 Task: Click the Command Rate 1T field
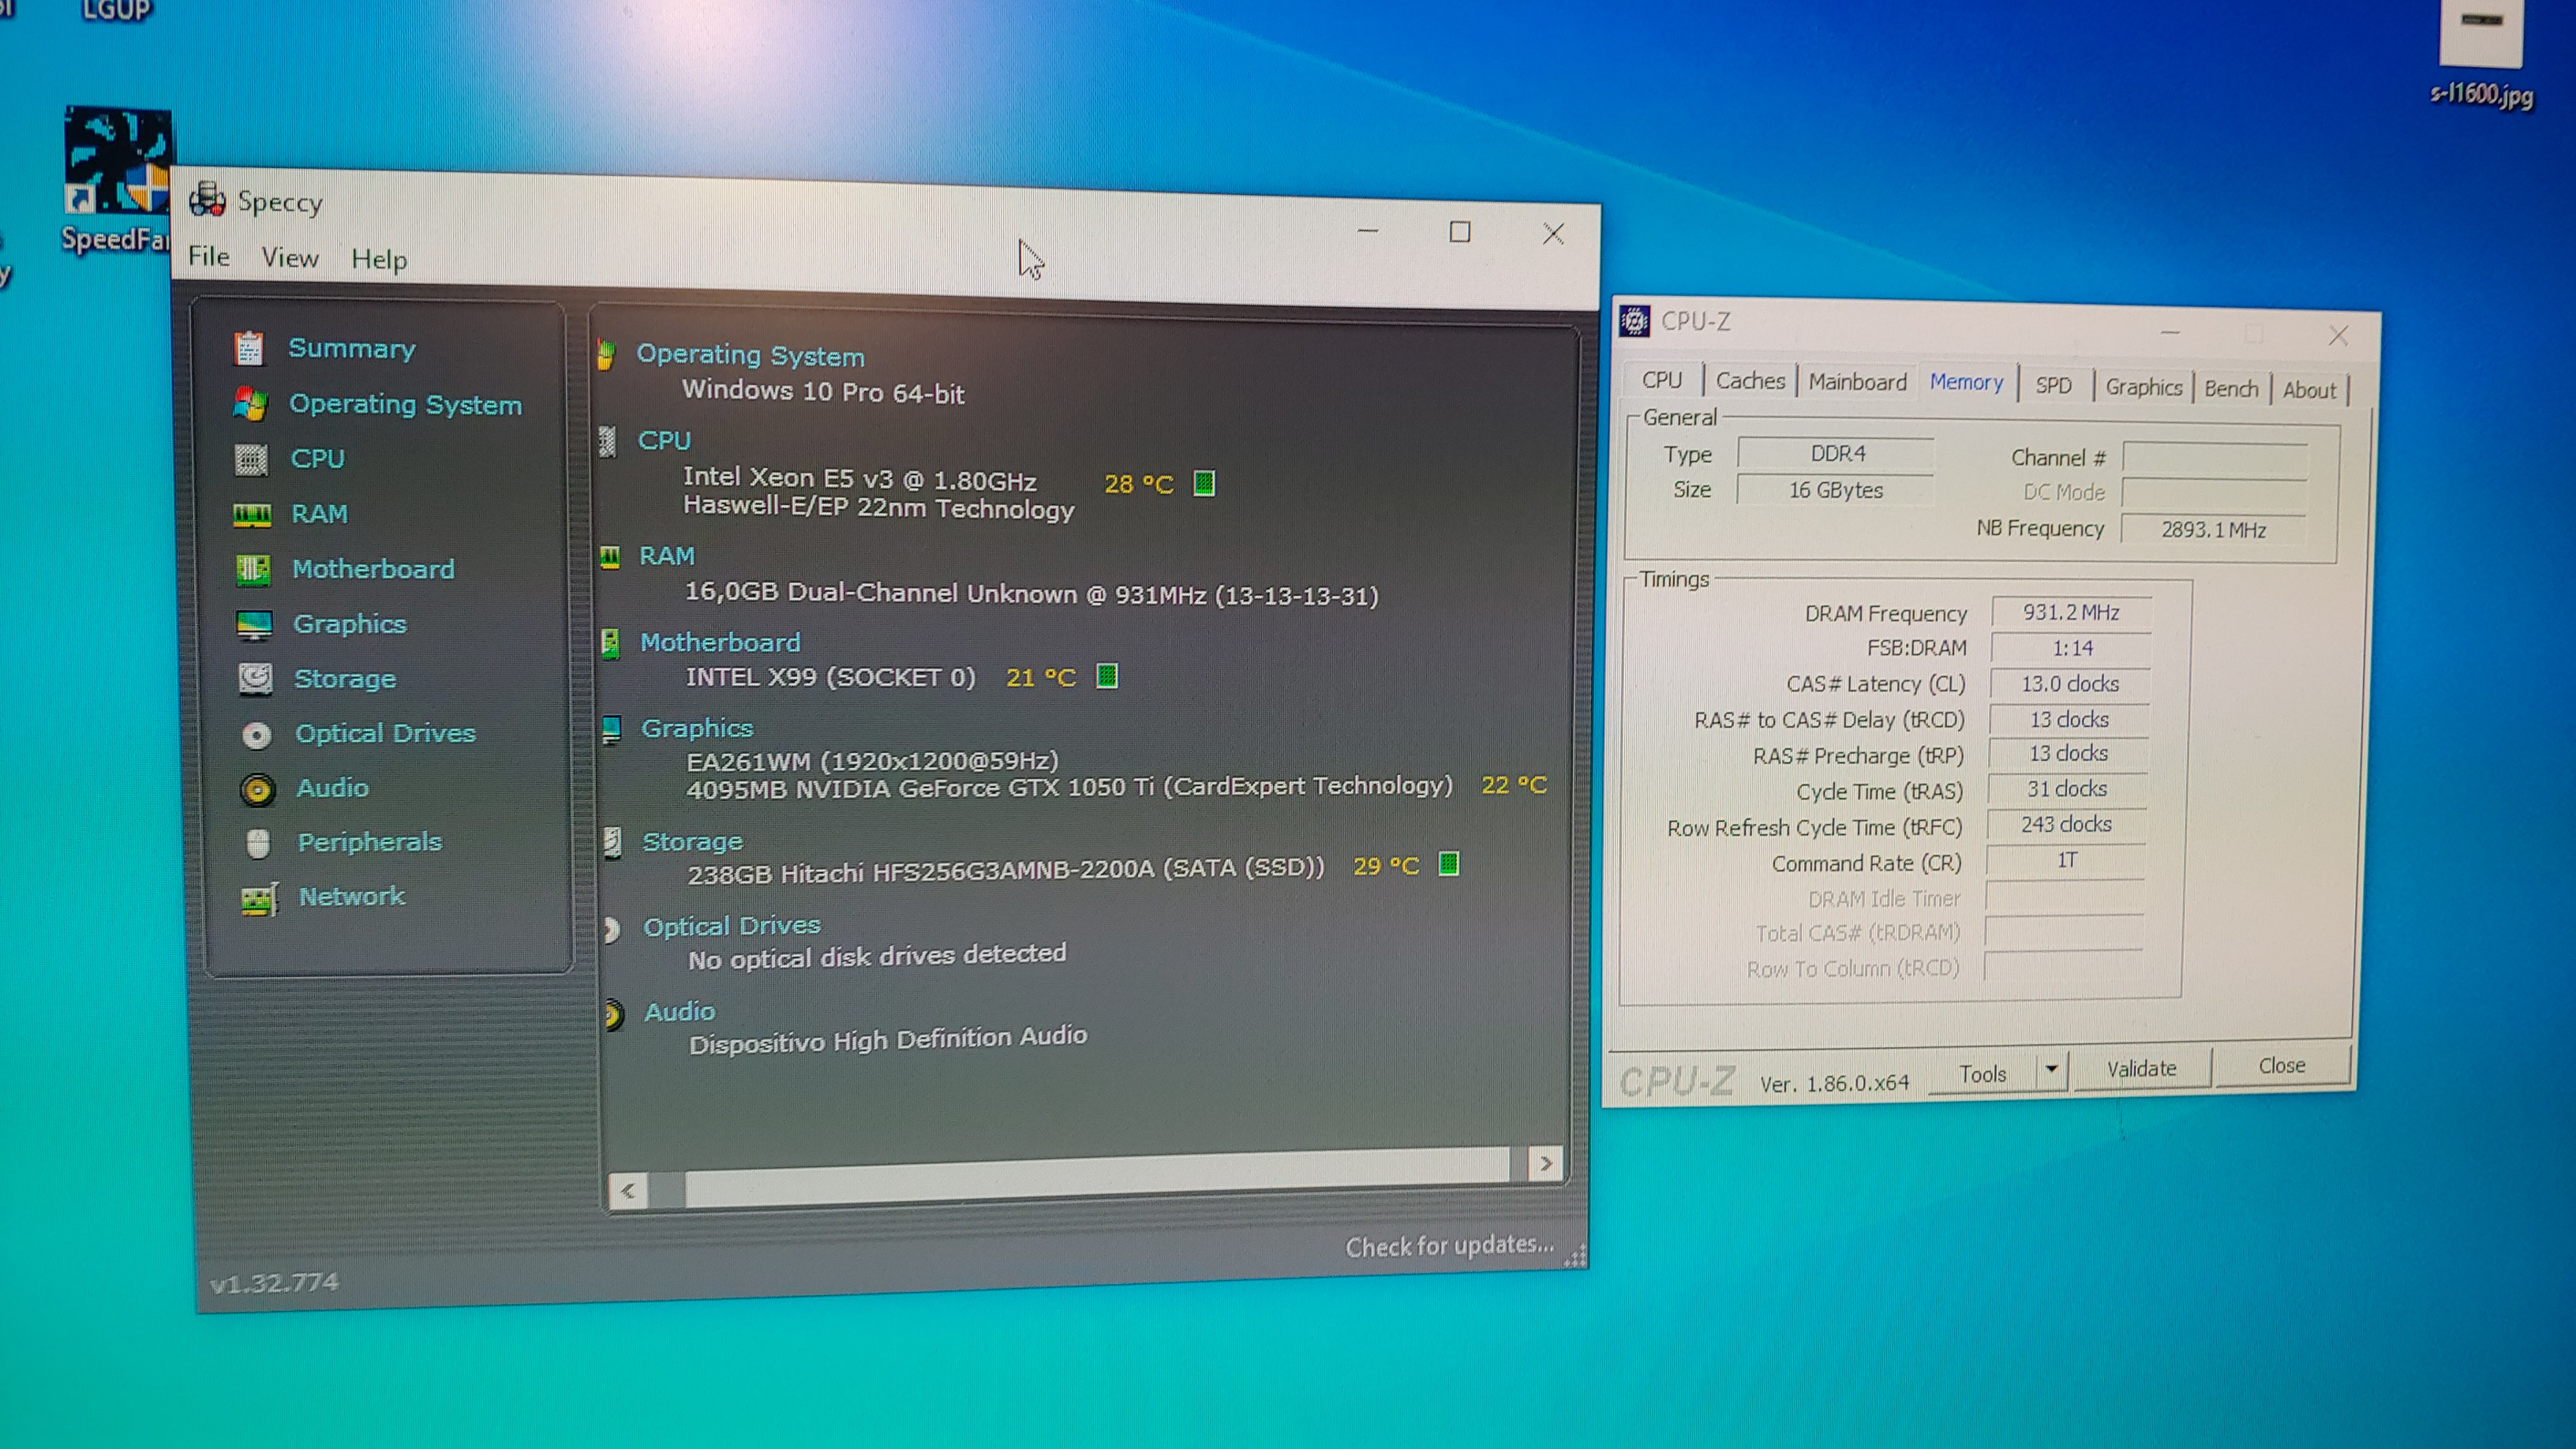2066,861
